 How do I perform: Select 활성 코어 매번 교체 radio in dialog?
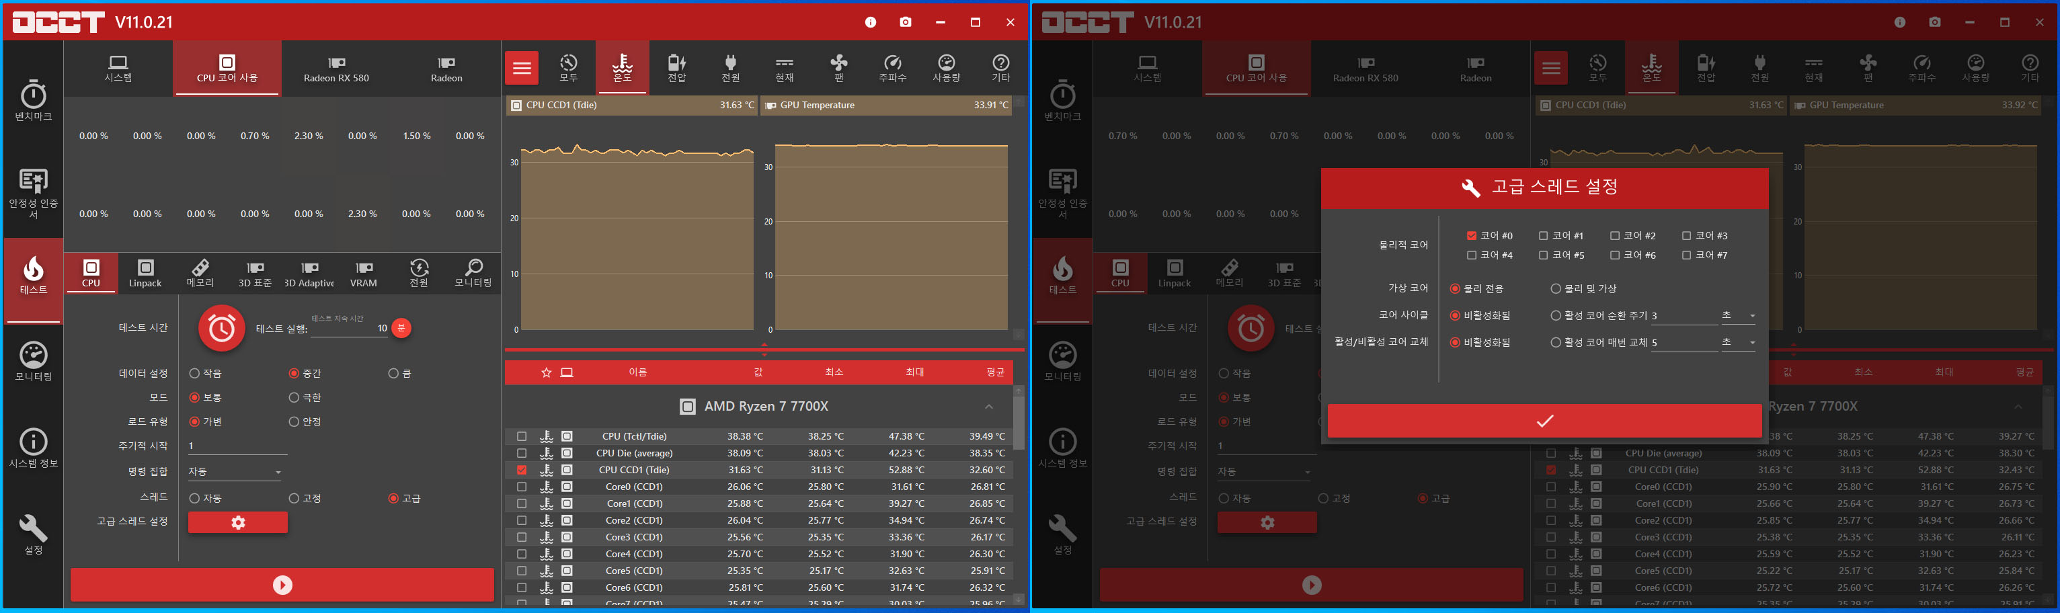point(1555,342)
